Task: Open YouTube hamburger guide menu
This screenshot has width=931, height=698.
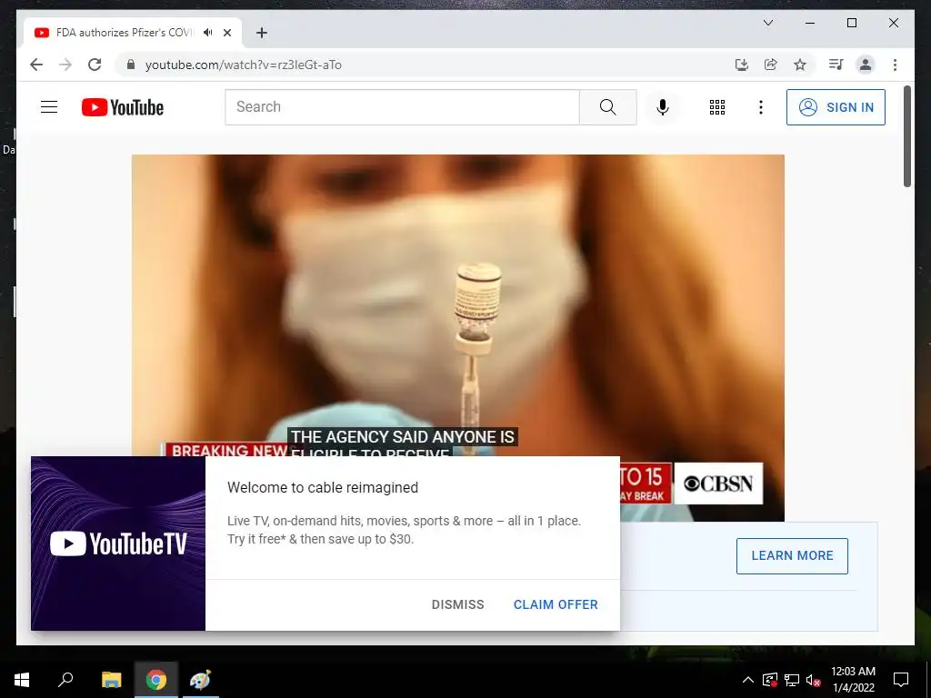Action: (x=49, y=107)
